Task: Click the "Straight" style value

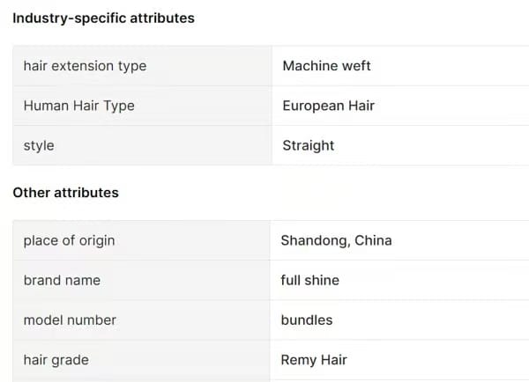Action: click(308, 145)
